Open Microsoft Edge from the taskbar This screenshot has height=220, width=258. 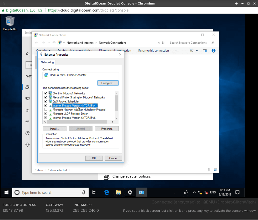[107, 192]
